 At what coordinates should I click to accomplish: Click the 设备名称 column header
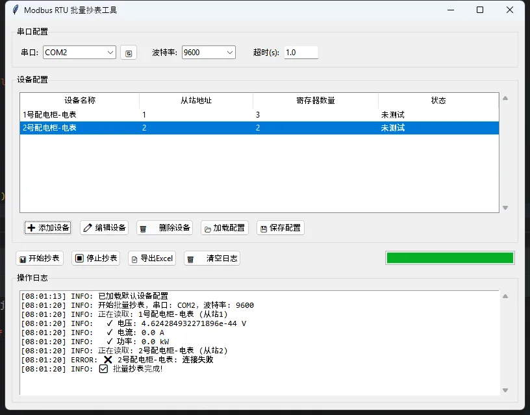pyautogui.click(x=80, y=101)
